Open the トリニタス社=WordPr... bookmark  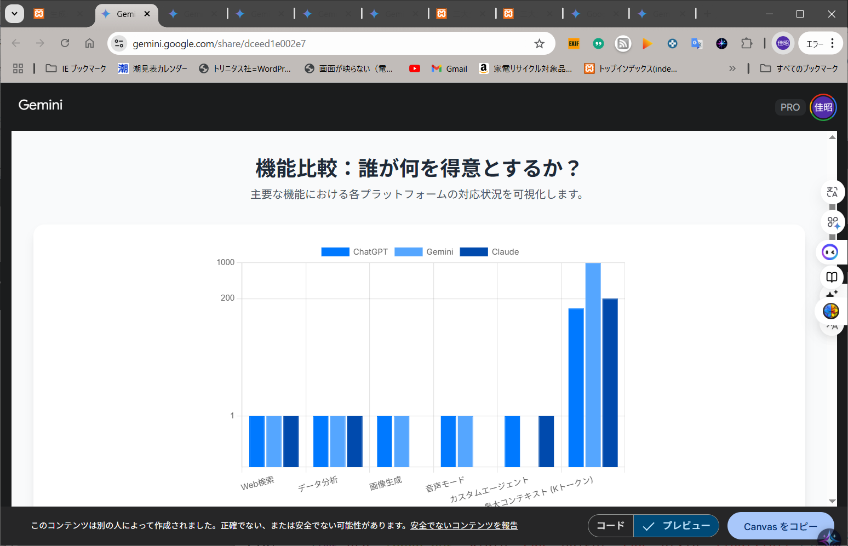click(x=245, y=68)
